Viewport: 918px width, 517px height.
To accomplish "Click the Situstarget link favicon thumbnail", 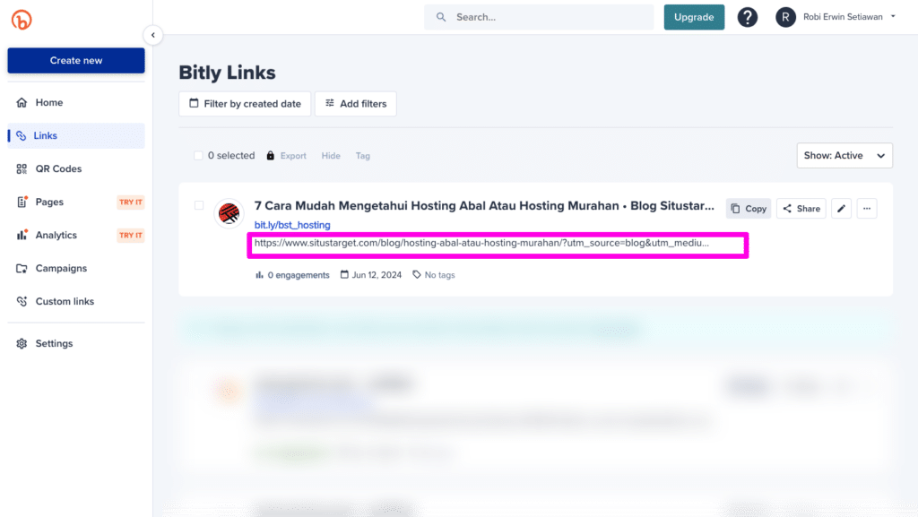I will [229, 213].
